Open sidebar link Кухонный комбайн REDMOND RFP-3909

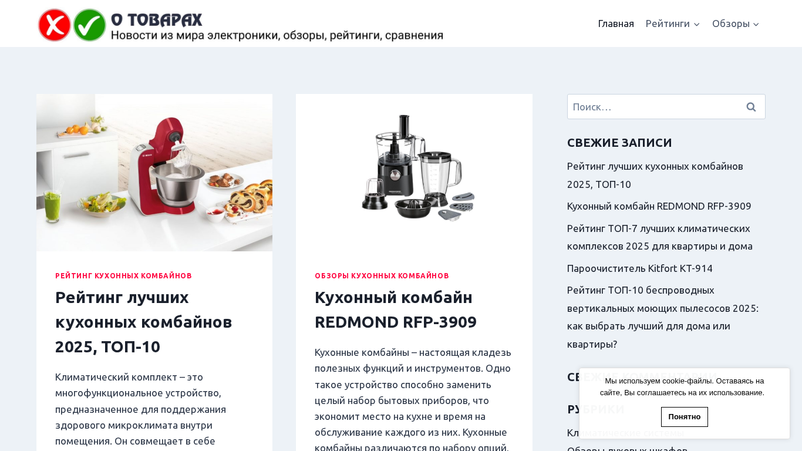[659, 206]
